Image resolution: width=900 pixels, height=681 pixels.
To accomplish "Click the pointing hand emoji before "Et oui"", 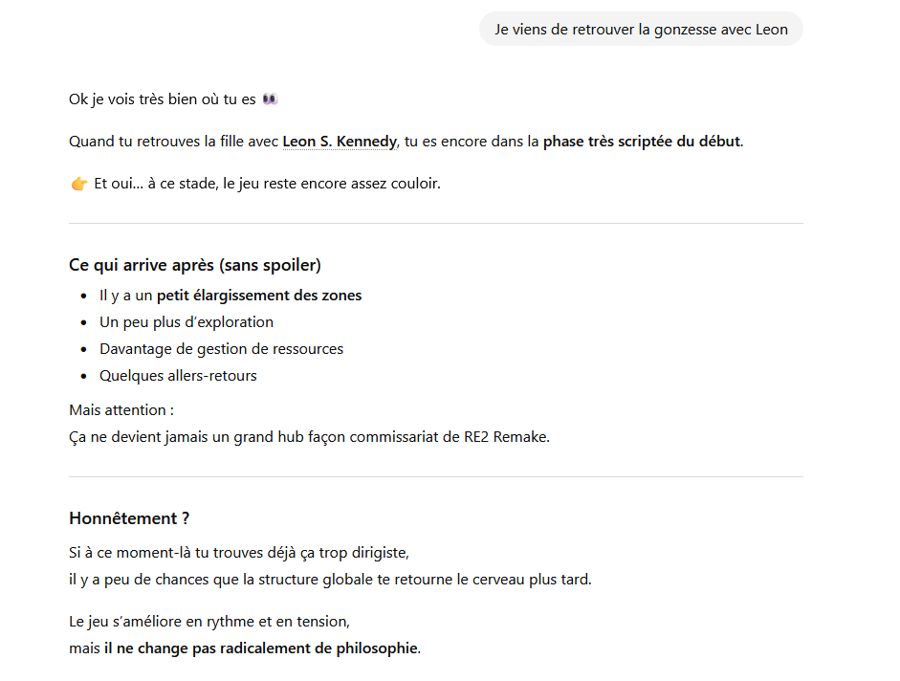I will [79, 184].
